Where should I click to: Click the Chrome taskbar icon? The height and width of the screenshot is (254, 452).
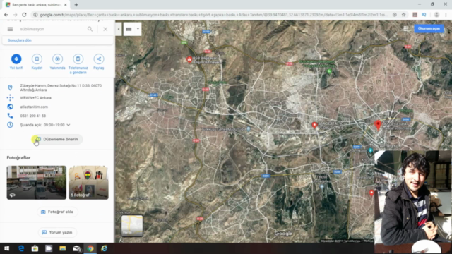90,248
